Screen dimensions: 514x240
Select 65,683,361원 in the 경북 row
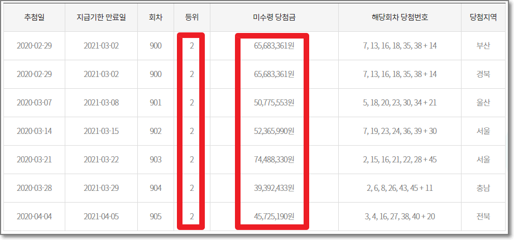pos(274,74)
